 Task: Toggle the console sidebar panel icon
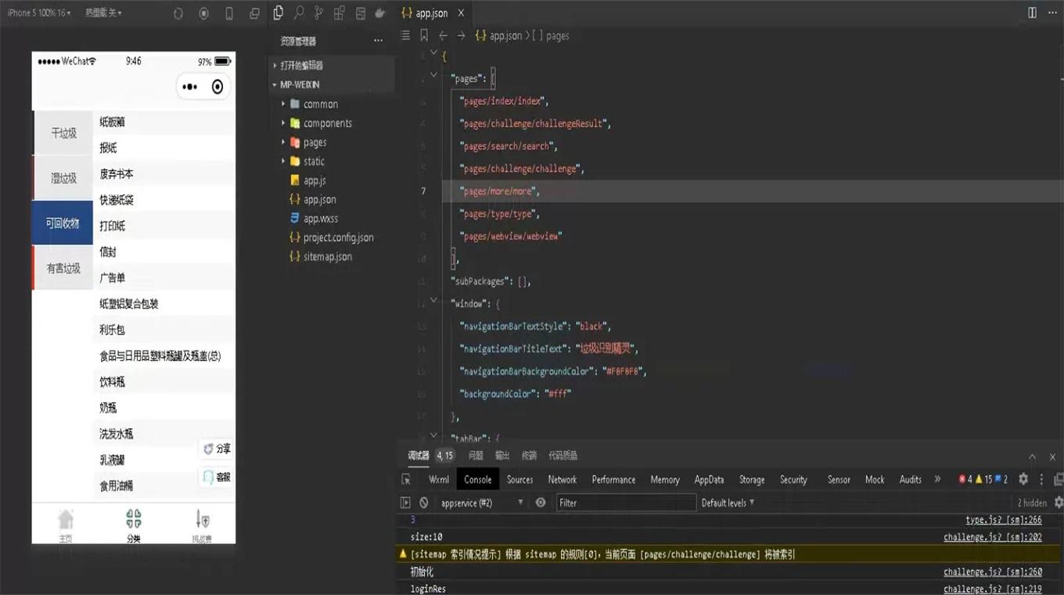click(405, 503)
